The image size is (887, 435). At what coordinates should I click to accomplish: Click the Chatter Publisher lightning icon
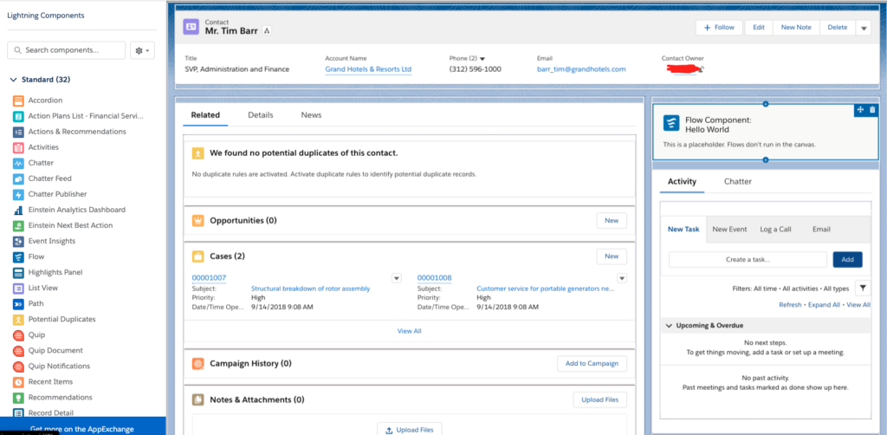(x=18, y=195)
